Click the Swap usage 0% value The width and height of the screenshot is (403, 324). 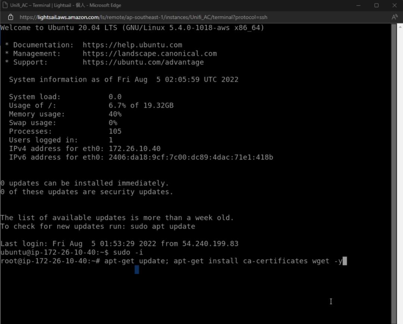click(x=113, y=123)
